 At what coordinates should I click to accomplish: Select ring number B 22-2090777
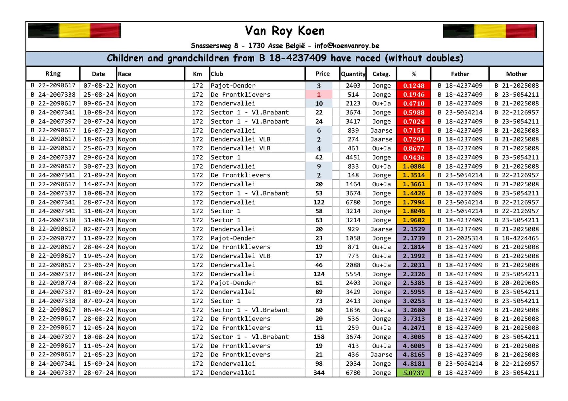click(x=53, y=238)
